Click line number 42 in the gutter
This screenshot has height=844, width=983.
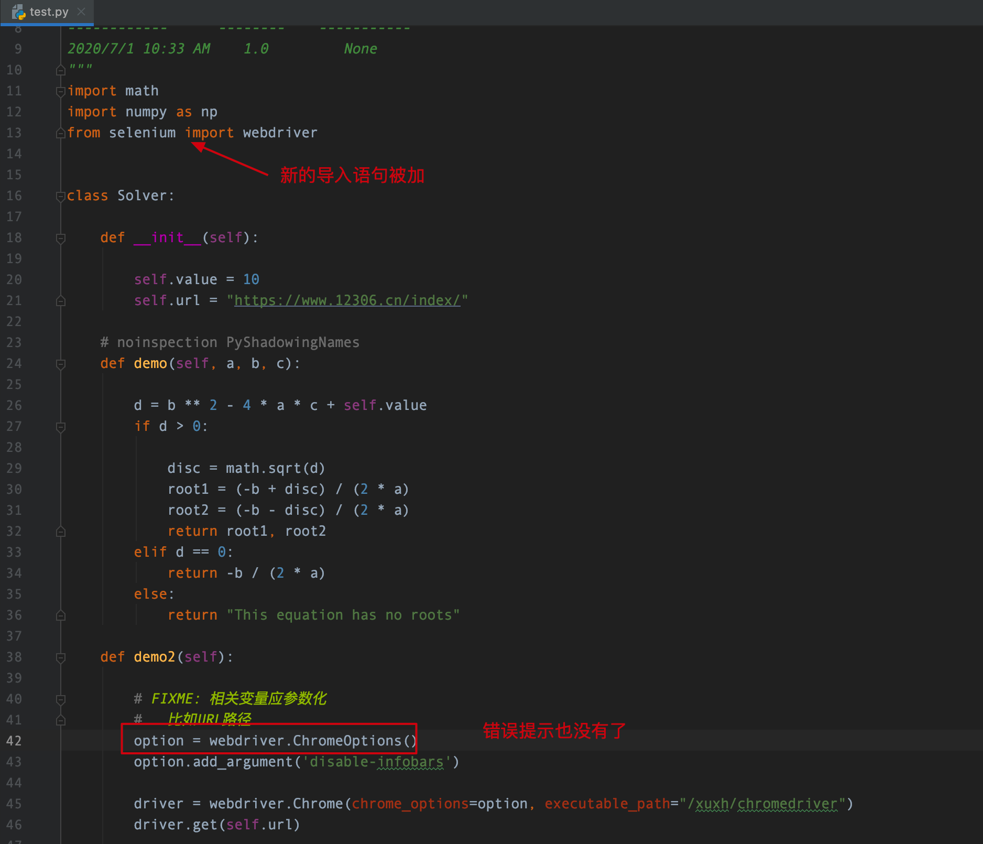point(14,741)
